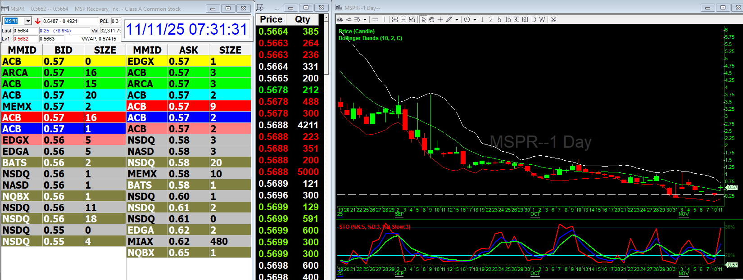Click the zoom out chart icon
743x280 pixels.
(x=403, y=19)
